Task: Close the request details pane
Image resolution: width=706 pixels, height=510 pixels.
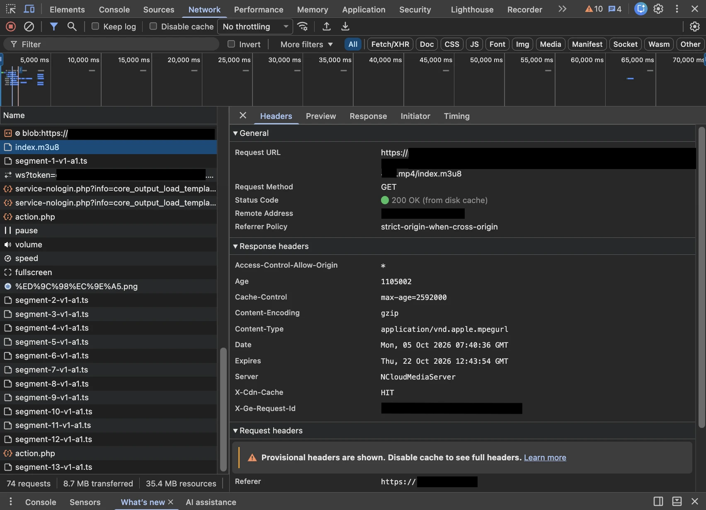Action: pyautogui.click(x=243, y=116)
